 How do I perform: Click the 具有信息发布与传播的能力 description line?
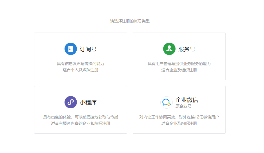[x=81, y=64]
